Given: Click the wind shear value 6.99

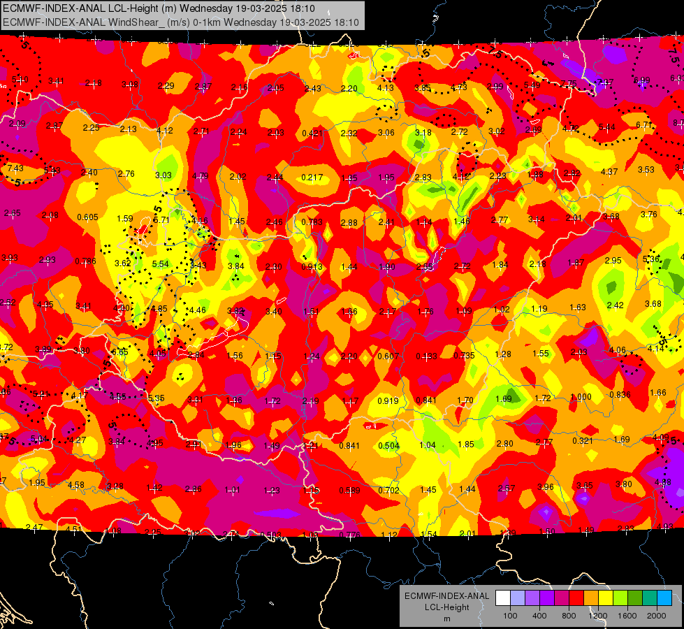Looking at the screenshot, I should tap(642, 80).
